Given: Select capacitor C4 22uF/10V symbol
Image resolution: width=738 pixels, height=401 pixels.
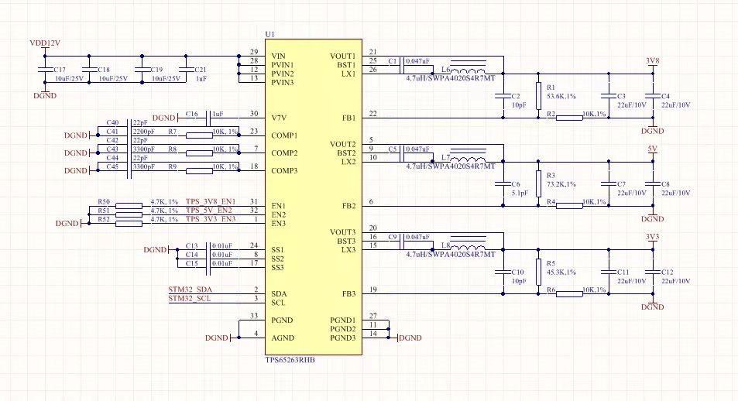Looking at the screenshot, I should click(652, 96).
